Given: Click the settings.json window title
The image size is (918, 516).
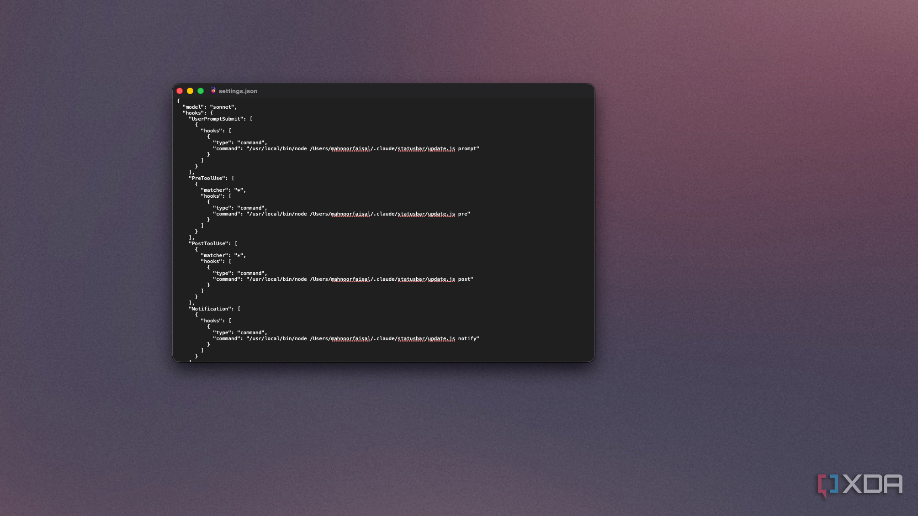Looking at the screenshot, I should coord(238,91).
